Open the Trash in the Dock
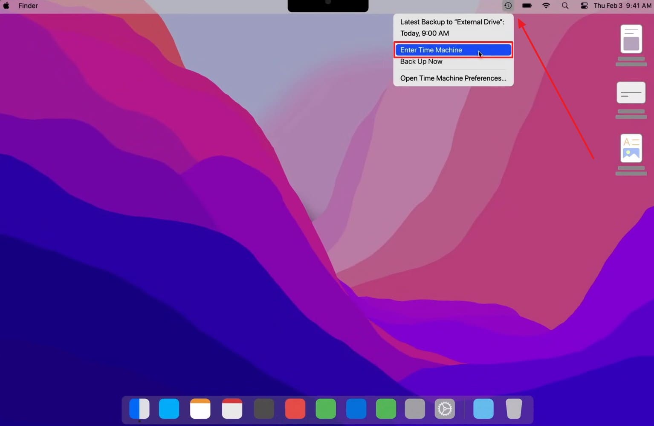 tap(514, 409)
